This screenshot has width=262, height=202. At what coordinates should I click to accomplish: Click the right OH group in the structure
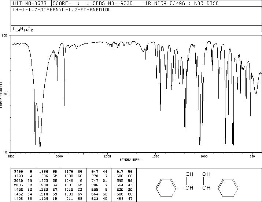coord(206,174)
